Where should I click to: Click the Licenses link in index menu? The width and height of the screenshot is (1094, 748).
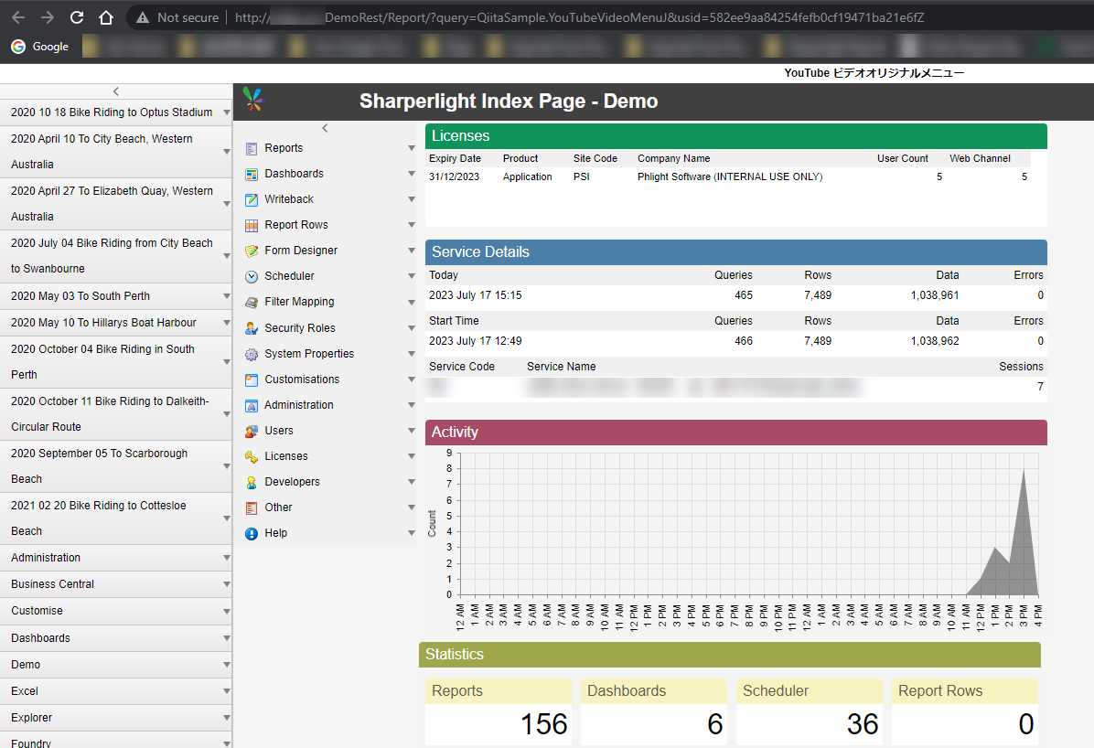coord(286,456)
